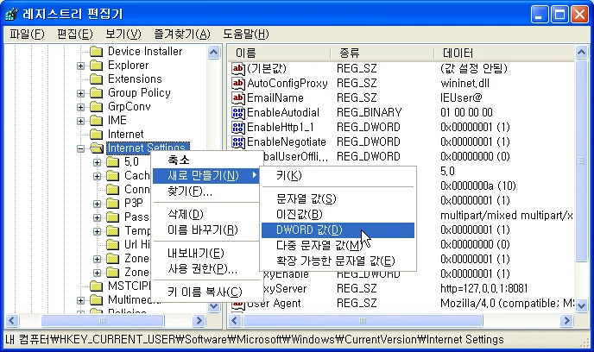Choose 사용 권한(P)... in context menu
The image size is (594, 352).
pyautogui.click(x=205, y=269)
